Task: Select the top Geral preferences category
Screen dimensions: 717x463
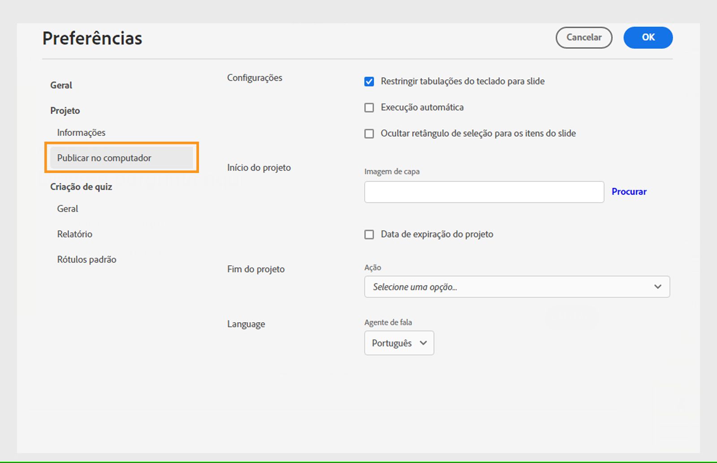Action: pos(61,85)
